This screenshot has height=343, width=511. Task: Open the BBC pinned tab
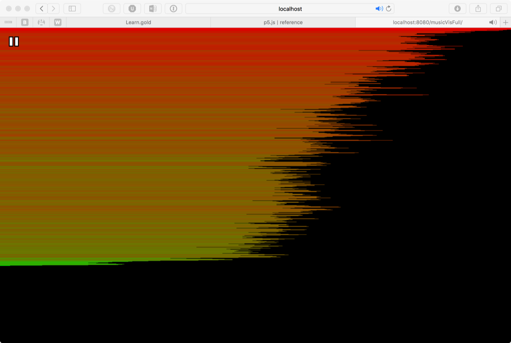(8, 22)
